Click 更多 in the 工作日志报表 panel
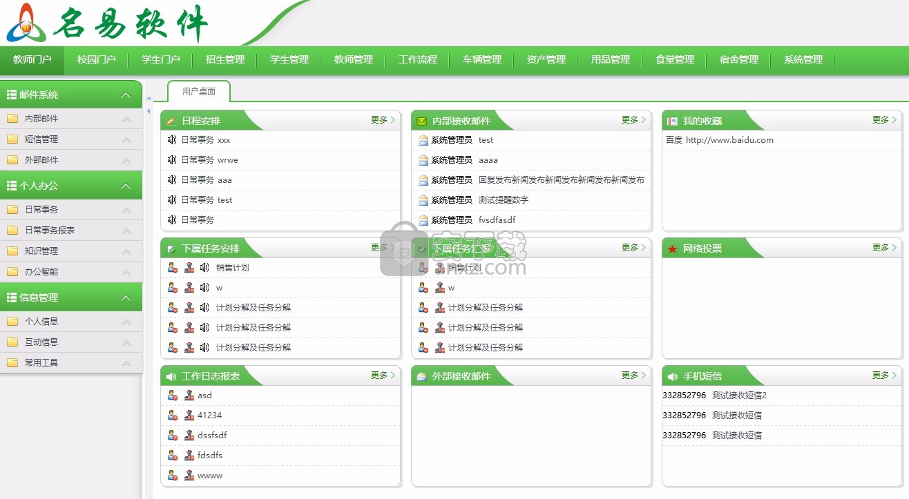 383,375
